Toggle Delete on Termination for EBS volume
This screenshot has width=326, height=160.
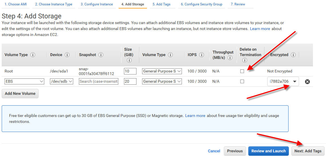pos(242,82)
